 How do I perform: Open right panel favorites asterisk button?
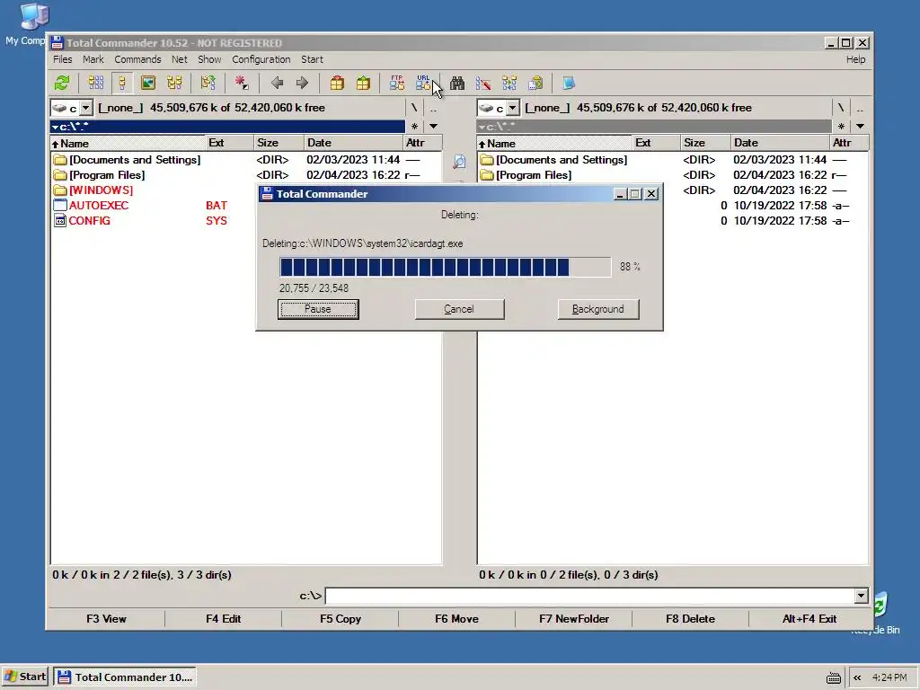(x=841, y=126)
